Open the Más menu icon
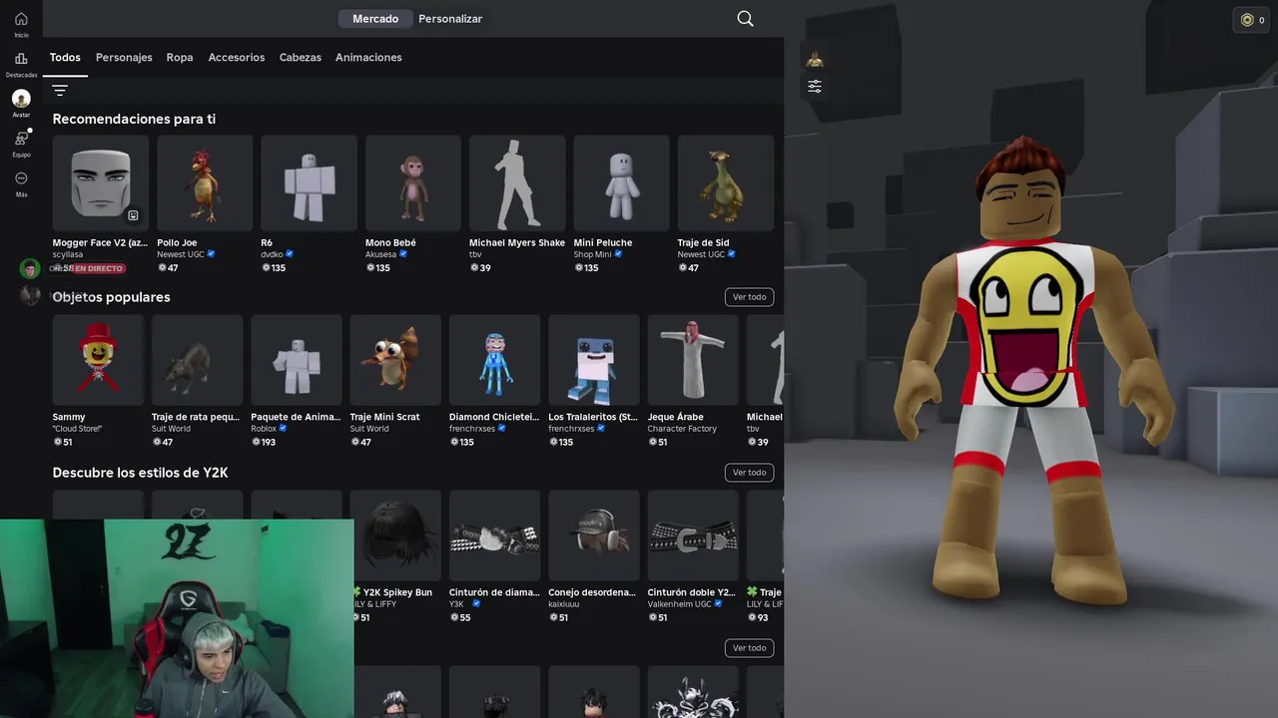1278x718 pixels. click(21, 179)
